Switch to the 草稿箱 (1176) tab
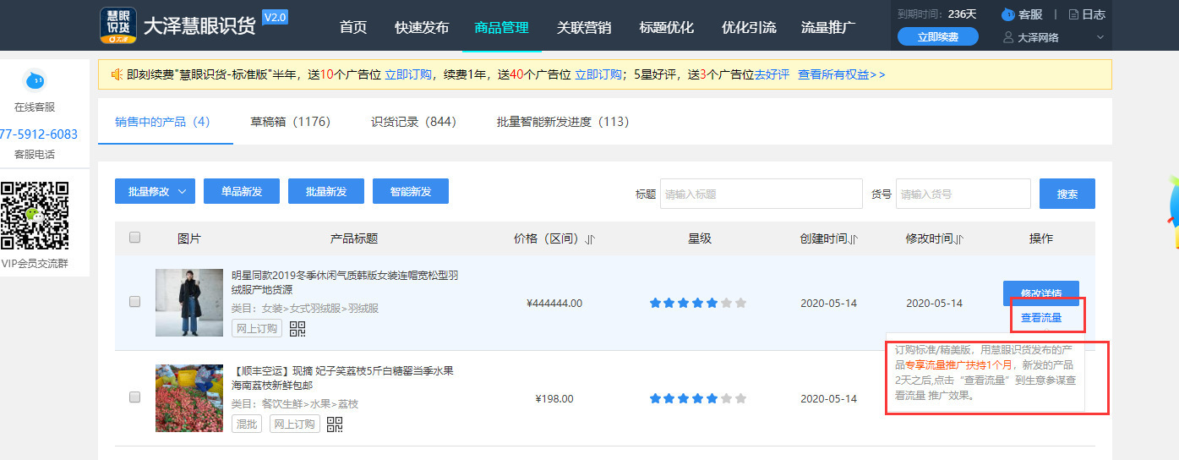1179x460 pixels. 290,122
